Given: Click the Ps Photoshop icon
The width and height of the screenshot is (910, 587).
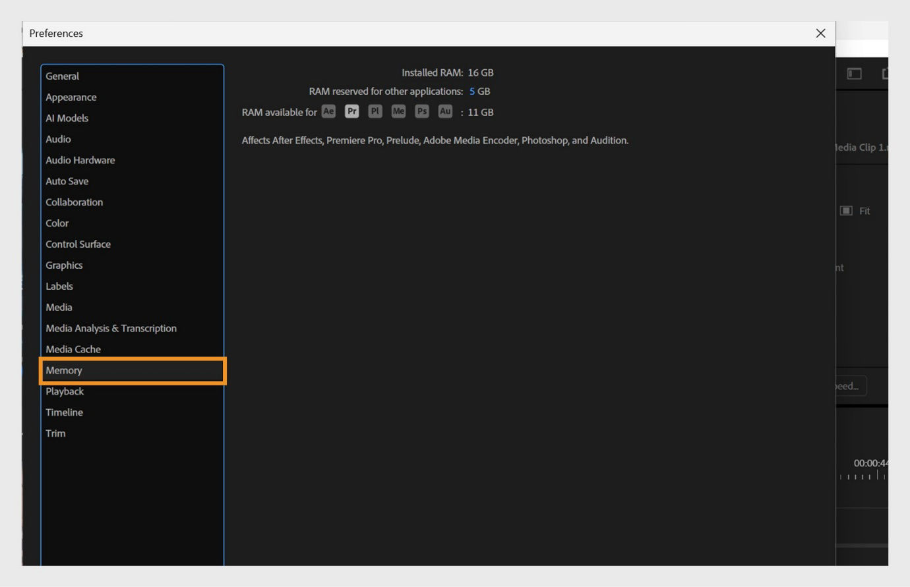Looking at the screenshot, I should pos(421,111).
